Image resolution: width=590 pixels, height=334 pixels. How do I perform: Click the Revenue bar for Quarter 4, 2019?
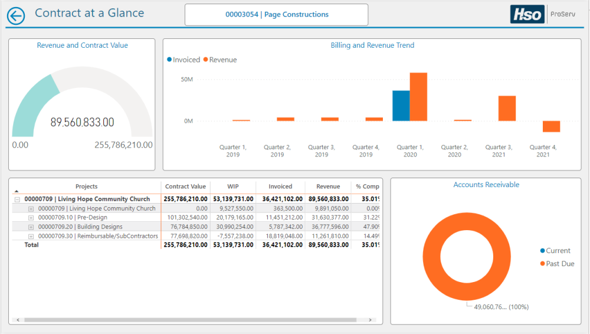tap(374, 119)
